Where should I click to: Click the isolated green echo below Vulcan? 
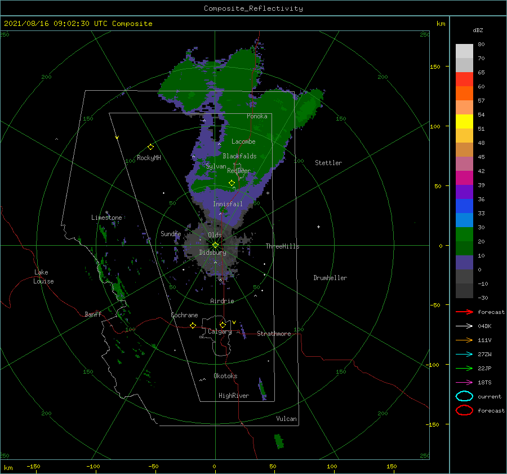click(279, 442)
